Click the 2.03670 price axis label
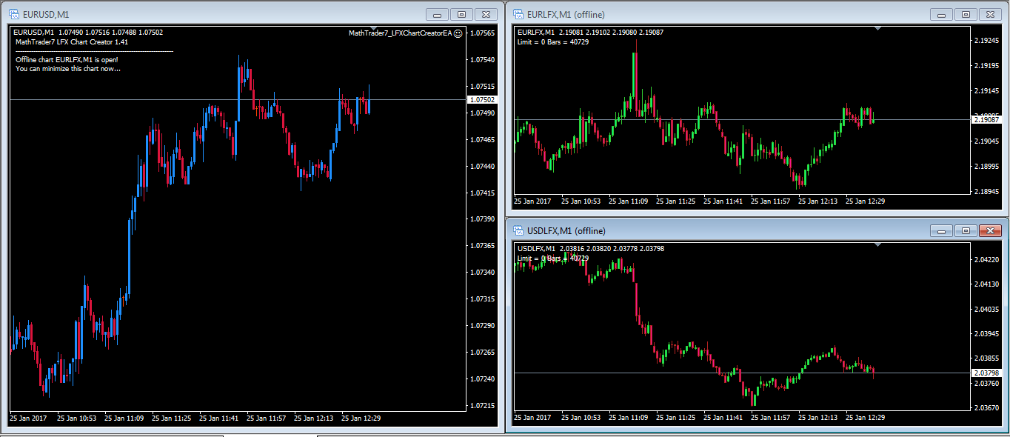 tap(988, 408)
